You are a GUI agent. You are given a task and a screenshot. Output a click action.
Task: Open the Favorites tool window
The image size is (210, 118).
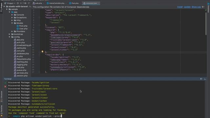(1, 110)
